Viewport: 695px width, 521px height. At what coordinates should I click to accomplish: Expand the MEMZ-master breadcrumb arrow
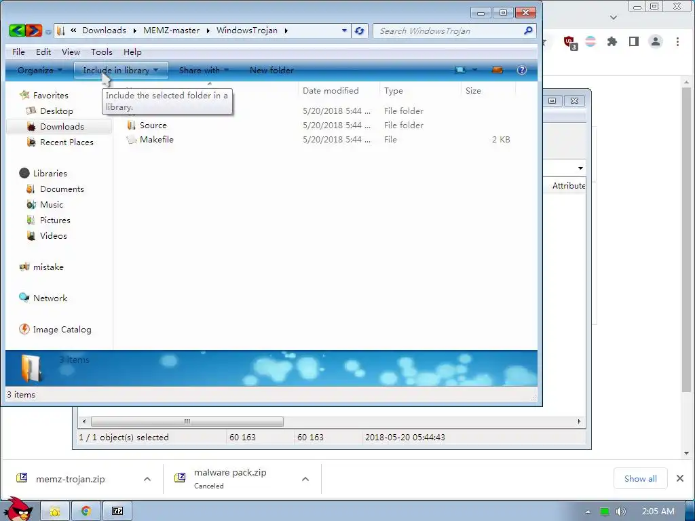[x=208, y=31]
